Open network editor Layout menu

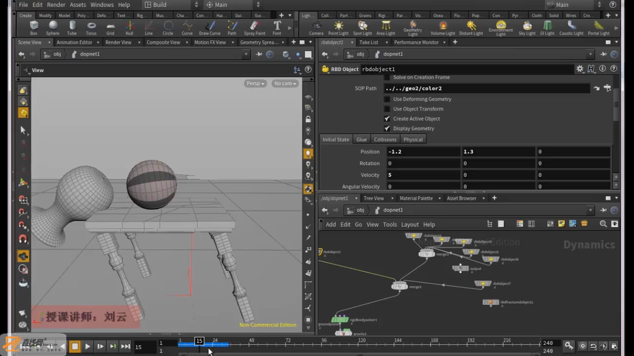[x=410, y=224]
